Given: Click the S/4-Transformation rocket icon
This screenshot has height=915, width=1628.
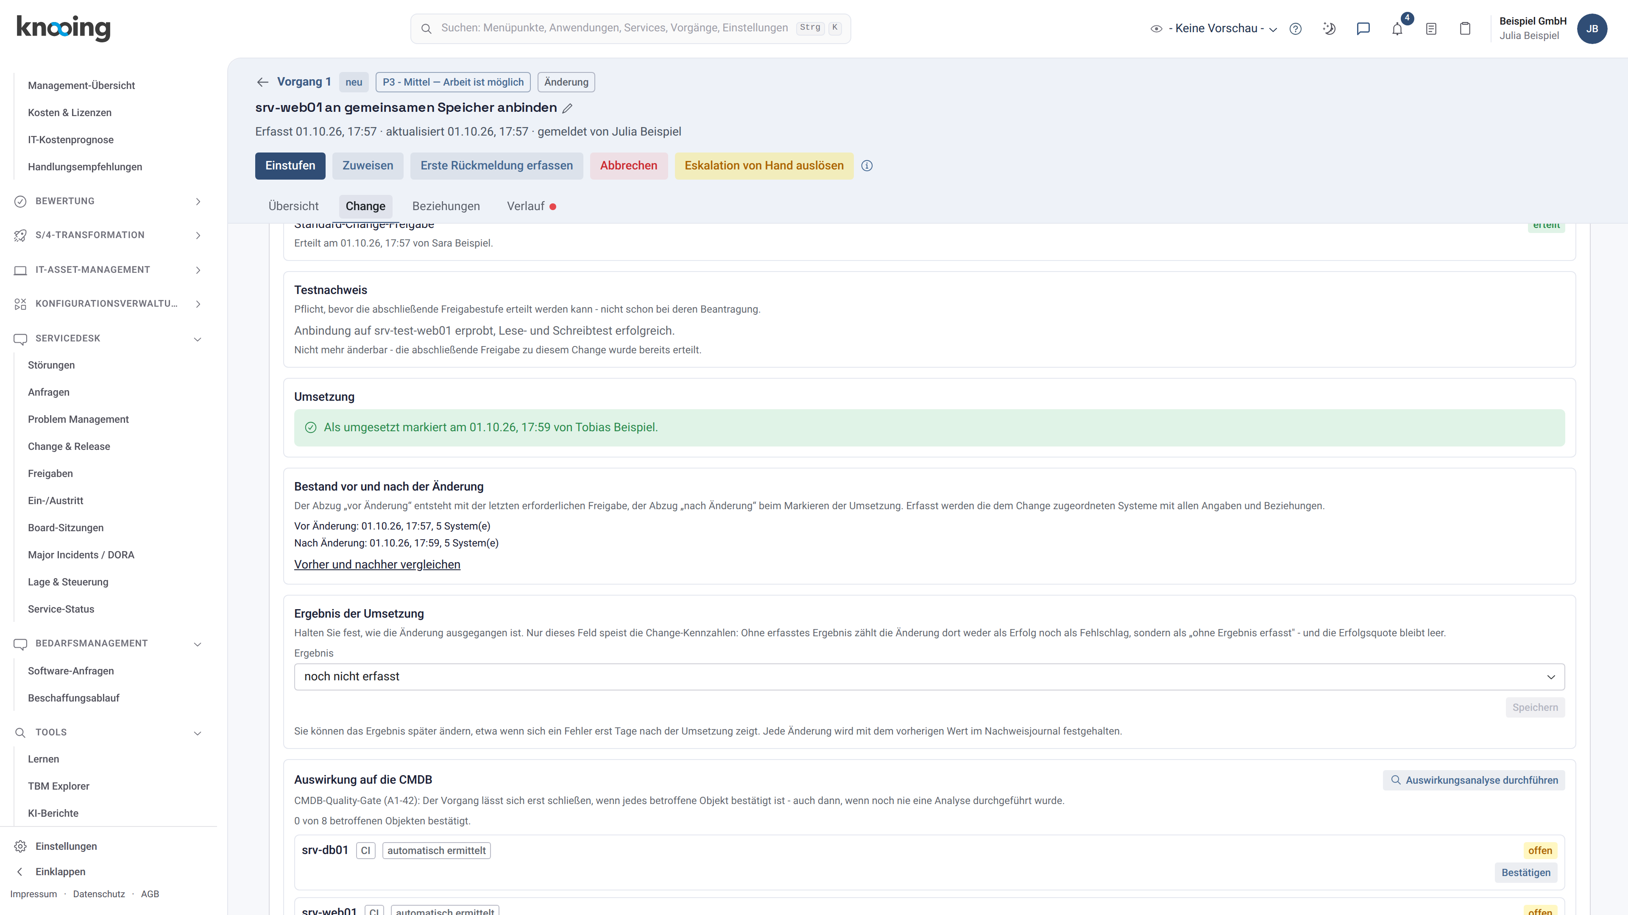Looking at the screenshot, I should (x=20, y=235).
